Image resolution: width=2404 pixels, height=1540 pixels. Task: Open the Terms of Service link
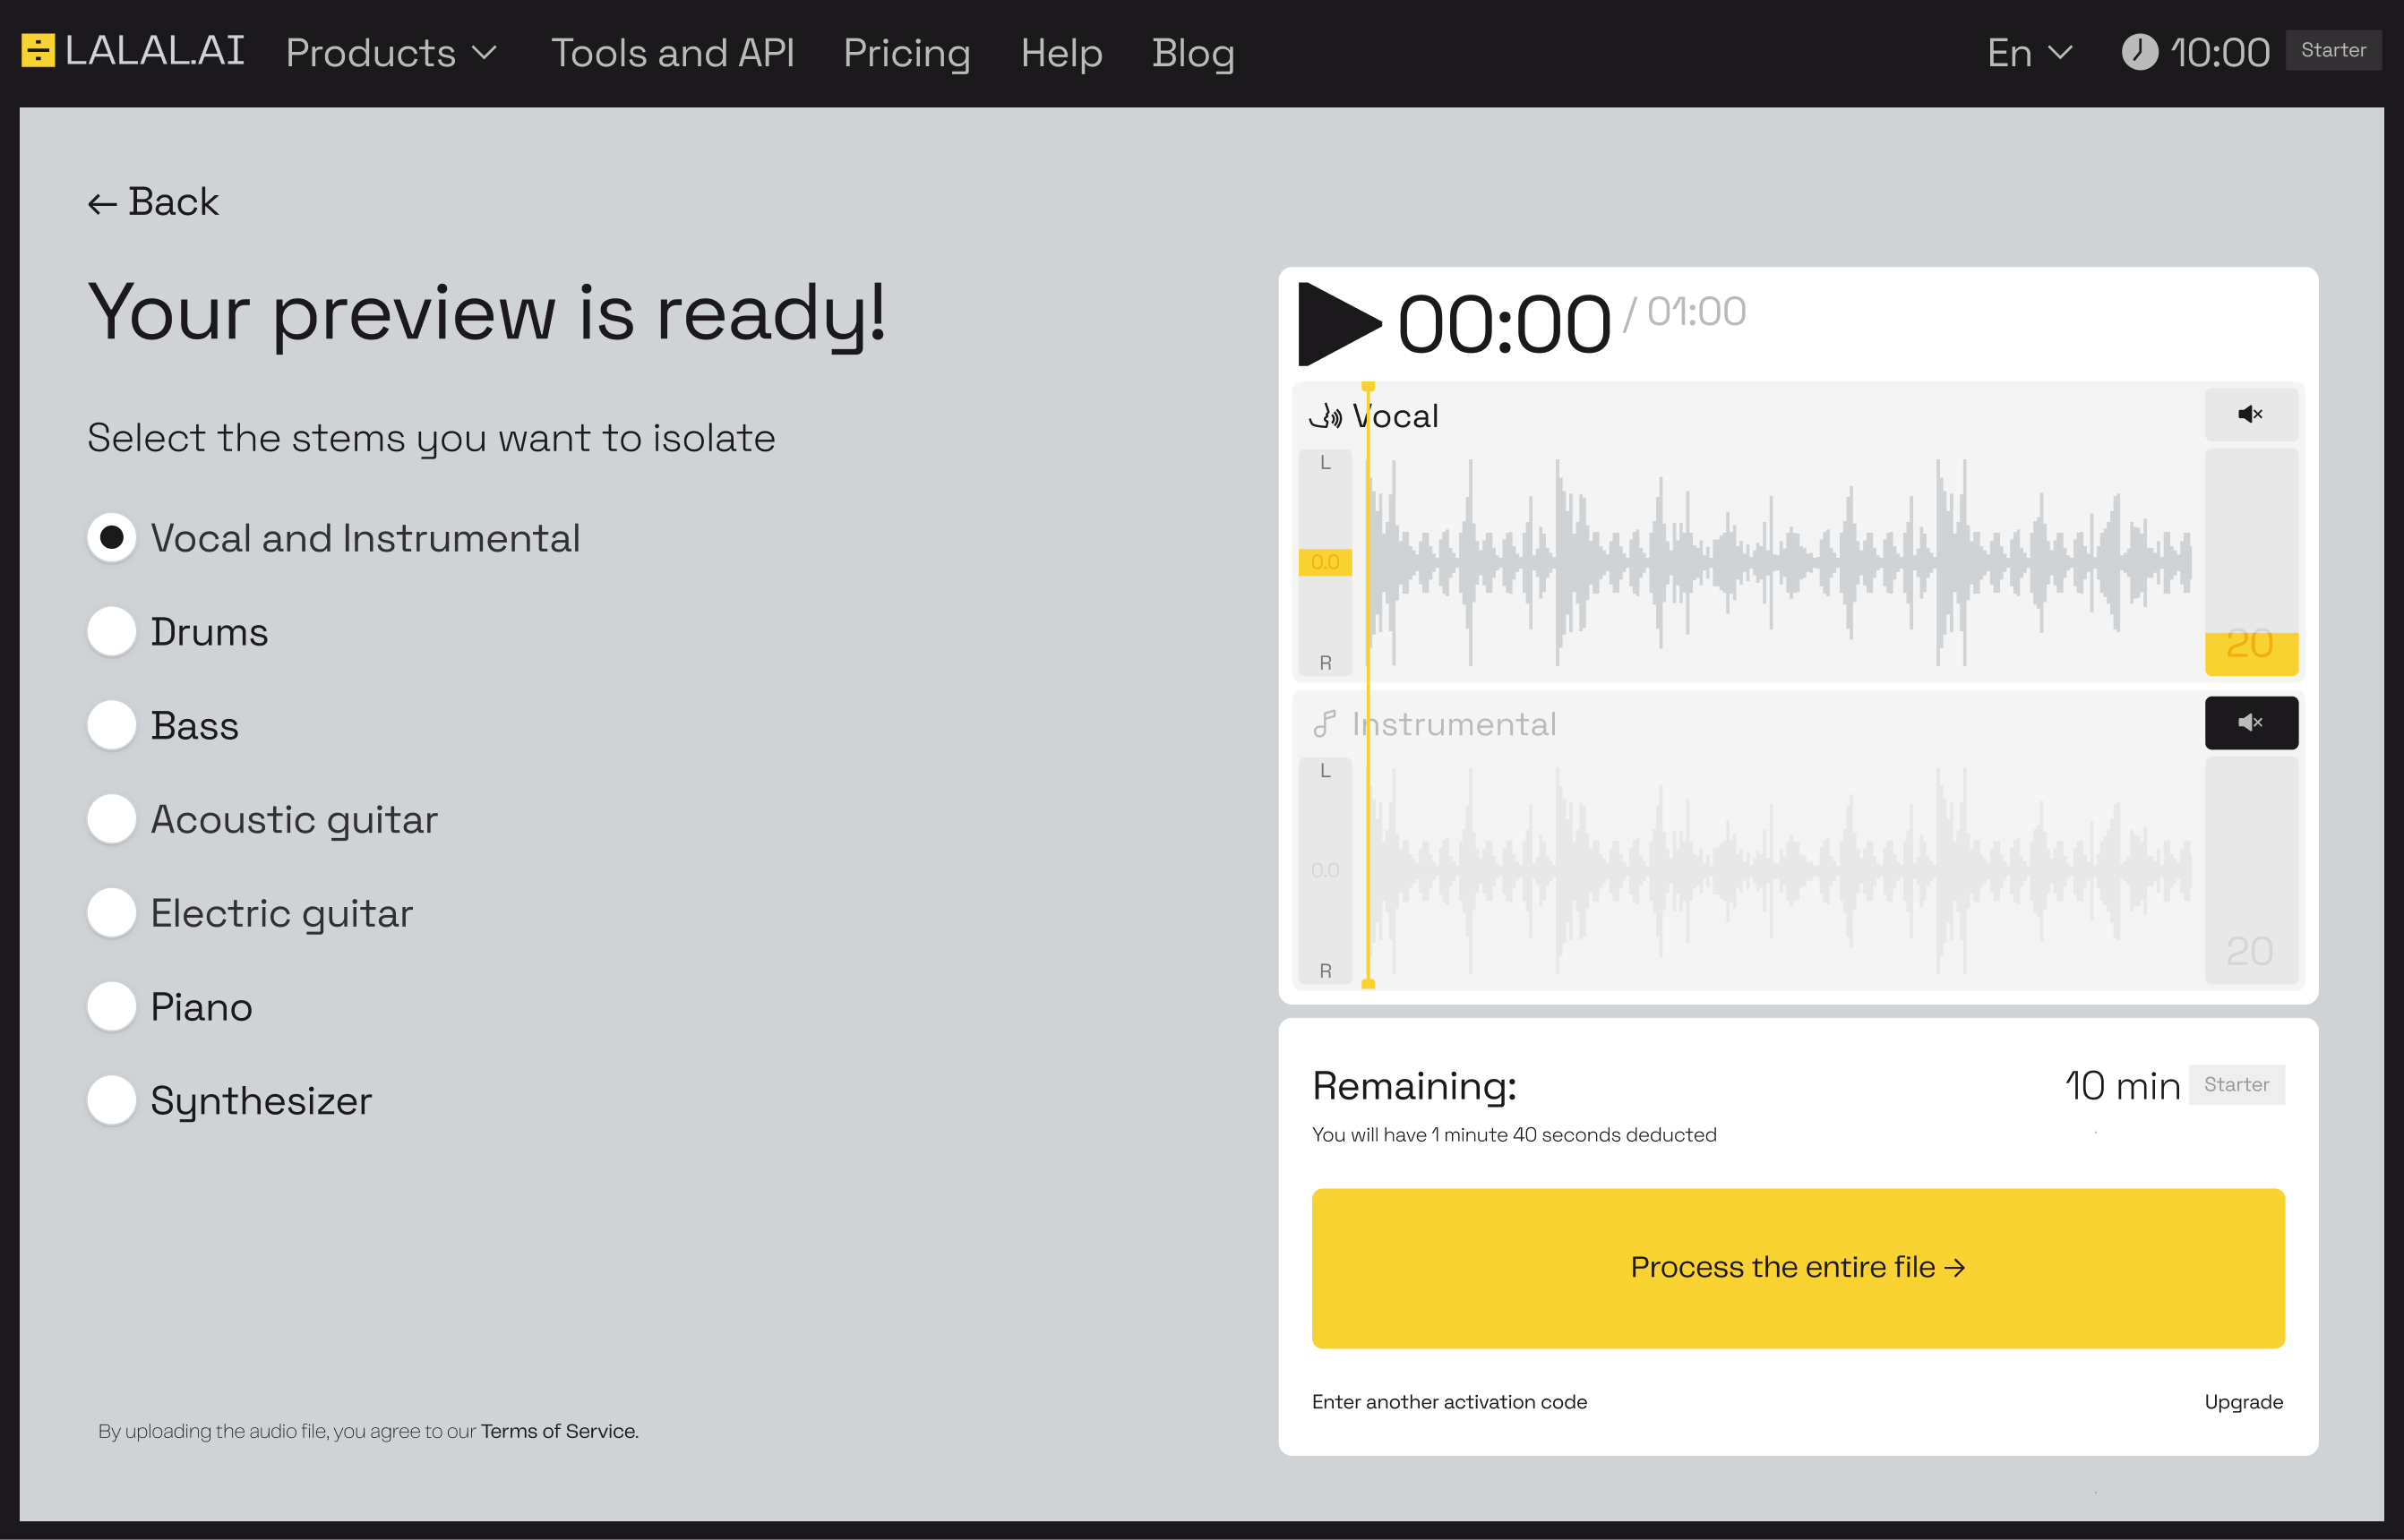pyautogui.click(x=559, y=1431)
